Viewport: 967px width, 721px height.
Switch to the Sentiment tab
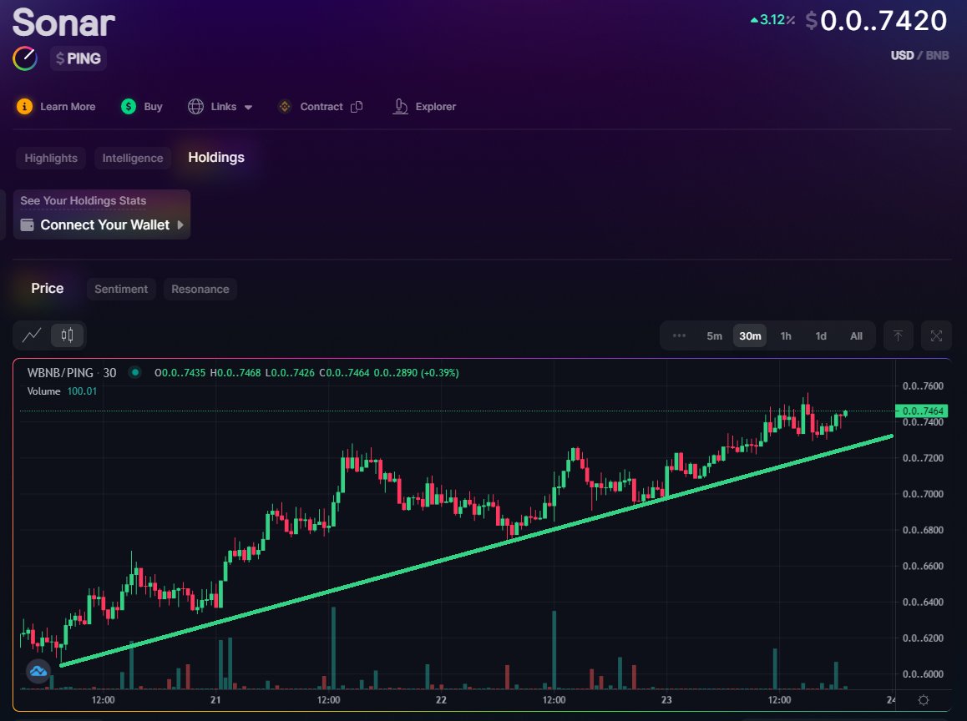point(121,289)
